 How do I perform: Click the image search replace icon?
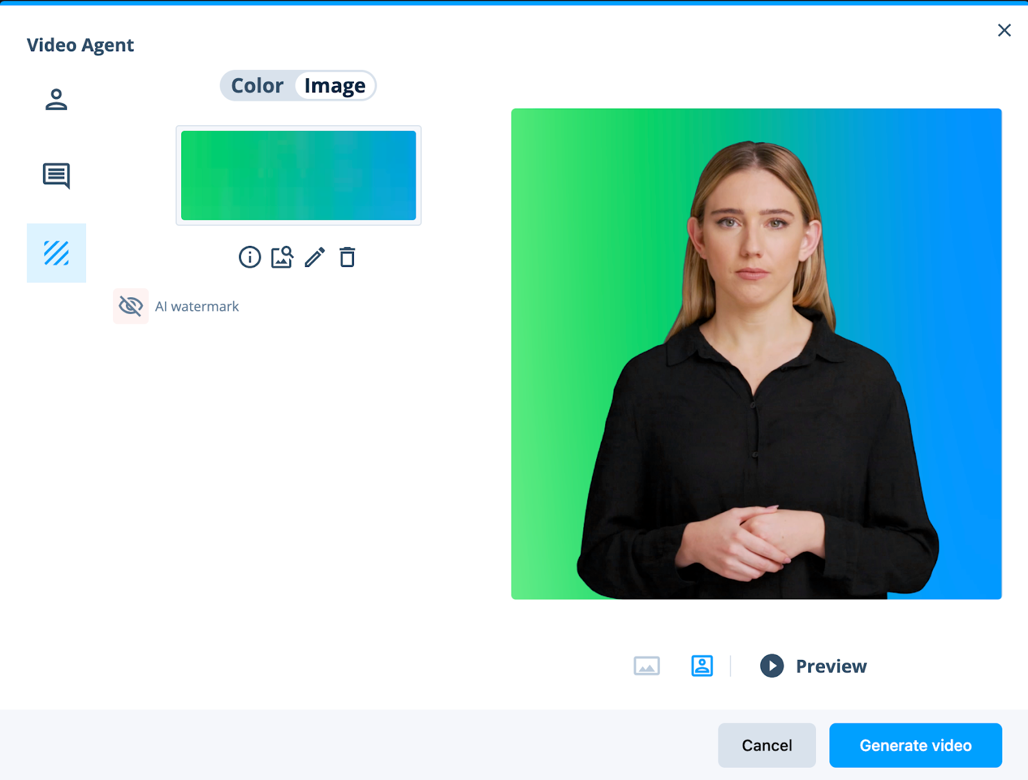click(282, 257)
